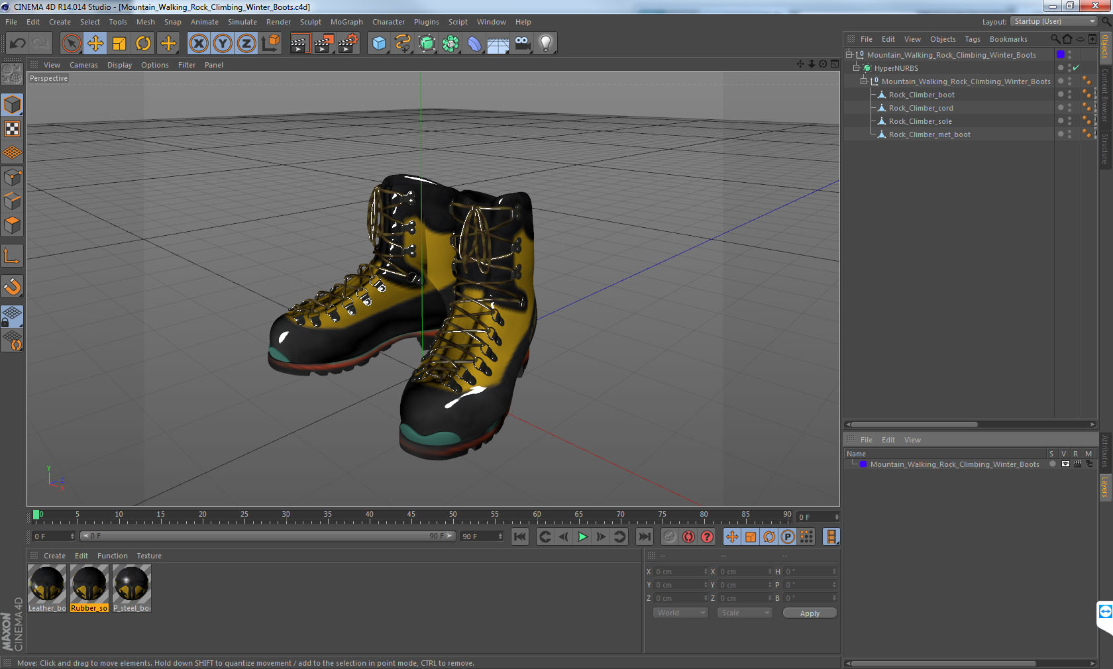Toggle Y axis lock
The height and width of the screenshot is (669, 1113).
pyautogui.click(x=223, y=44)
